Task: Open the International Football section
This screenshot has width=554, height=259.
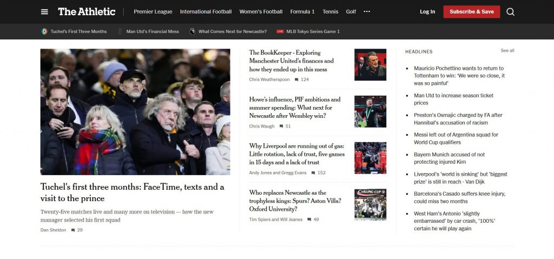Action: click(x=206, y=12)
